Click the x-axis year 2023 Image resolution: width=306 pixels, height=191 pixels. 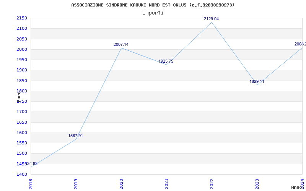(x=257, y=184)
